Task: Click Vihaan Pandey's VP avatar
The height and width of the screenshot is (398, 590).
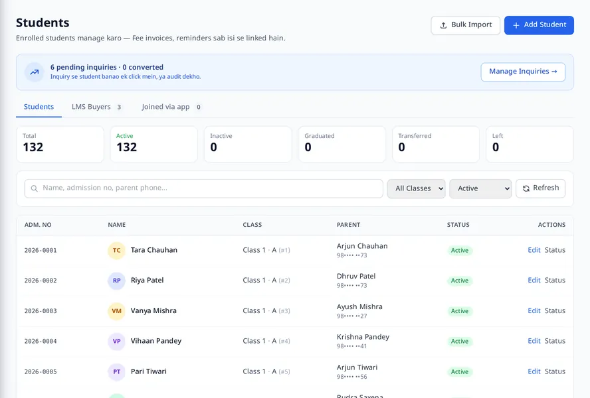Action: [x=117, y=341]
